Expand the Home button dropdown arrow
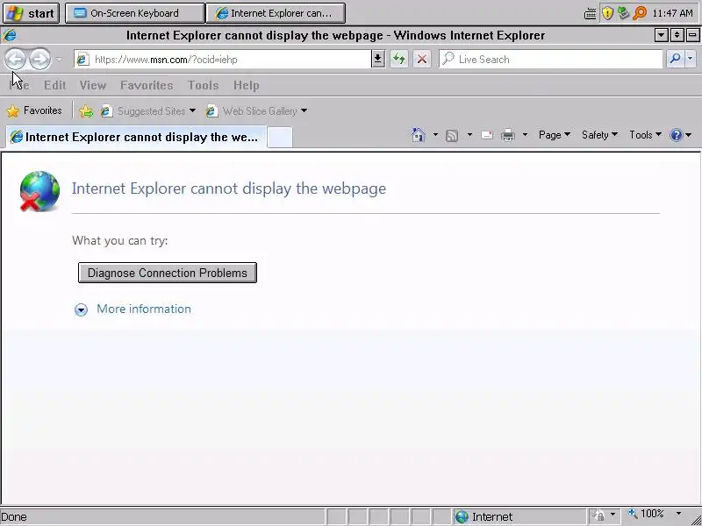This screenshot has width=702, height=526. (435, 135)
